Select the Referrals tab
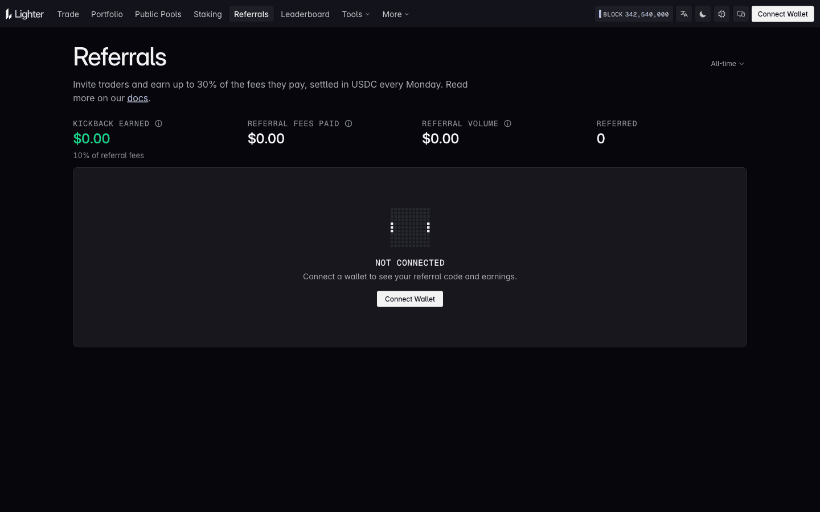820x512 pixels. (251, 14)
